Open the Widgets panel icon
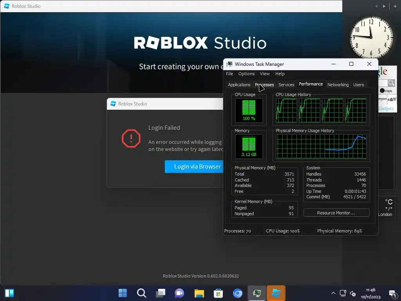 (x=9, y=293)
